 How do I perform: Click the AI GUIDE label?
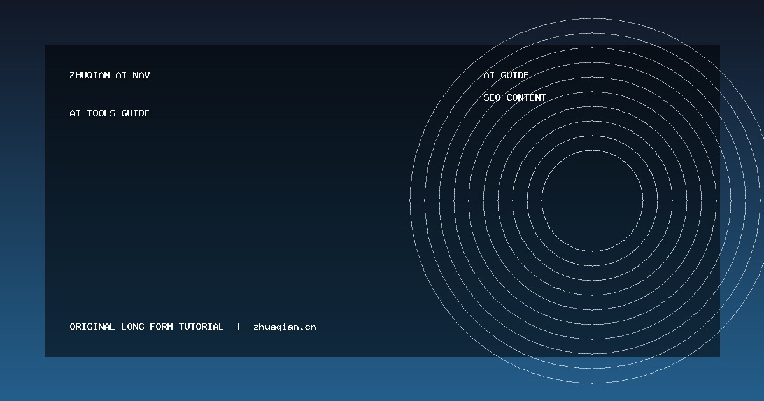[x=506, y=75]
